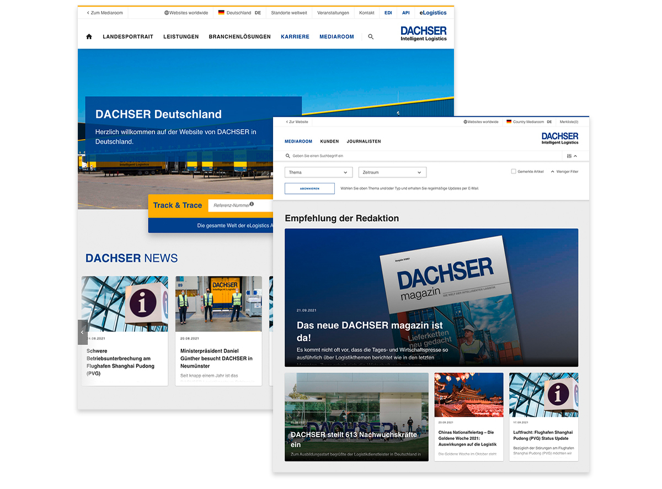Open the search magnifier in the Deutschland site navigation

coord(371,37)
